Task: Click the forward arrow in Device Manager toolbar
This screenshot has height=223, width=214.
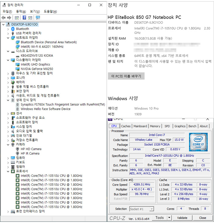Action: (9, 18)
